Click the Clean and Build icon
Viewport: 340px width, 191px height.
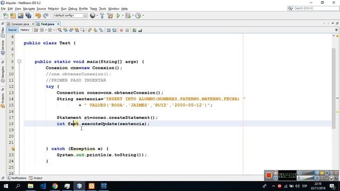pyautogui.click(x=110, y=15)
